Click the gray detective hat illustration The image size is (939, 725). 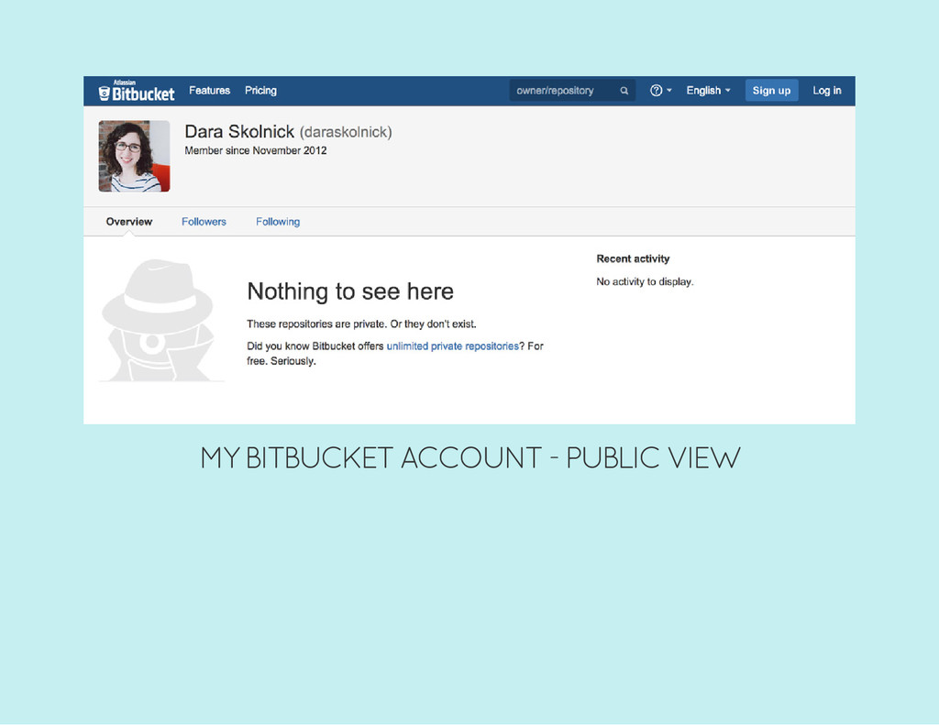click(x=160, y=320)
